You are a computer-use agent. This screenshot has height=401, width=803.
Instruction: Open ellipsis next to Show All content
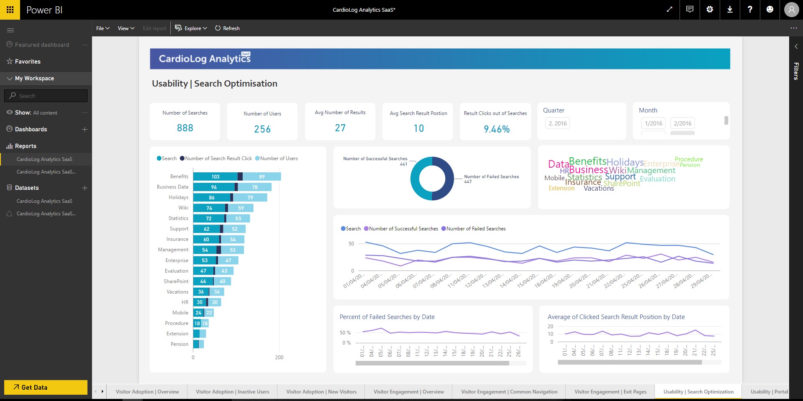[x=85, y=112]
